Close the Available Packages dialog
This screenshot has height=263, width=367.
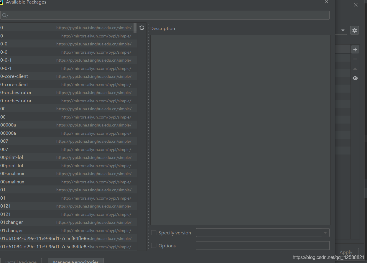pyautogui.click(x=326, y=2)
